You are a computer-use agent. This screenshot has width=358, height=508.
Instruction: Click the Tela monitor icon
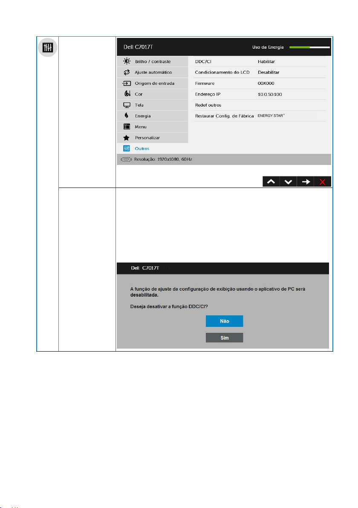pos(127,105)
